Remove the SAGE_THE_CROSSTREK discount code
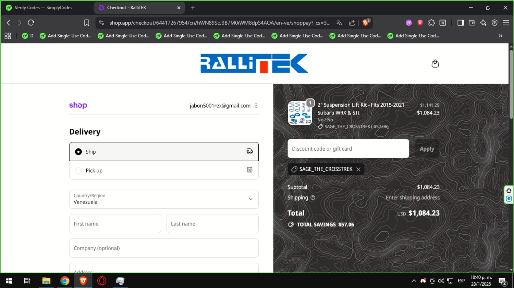Image resolution: width=514 pixels, height=288 pixels. (358, 169)
